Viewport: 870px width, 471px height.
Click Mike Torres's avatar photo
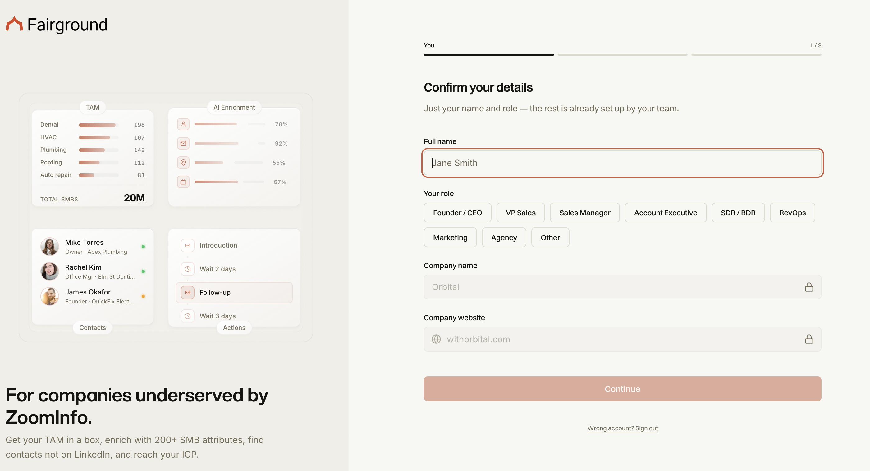(x=50, y=247)
